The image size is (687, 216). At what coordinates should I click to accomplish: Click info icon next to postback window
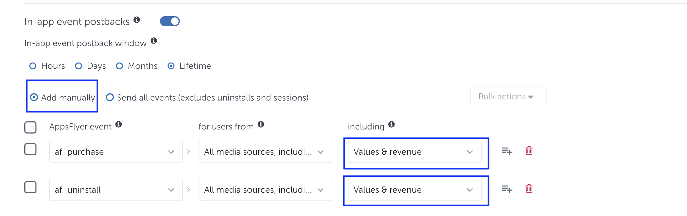154,41
